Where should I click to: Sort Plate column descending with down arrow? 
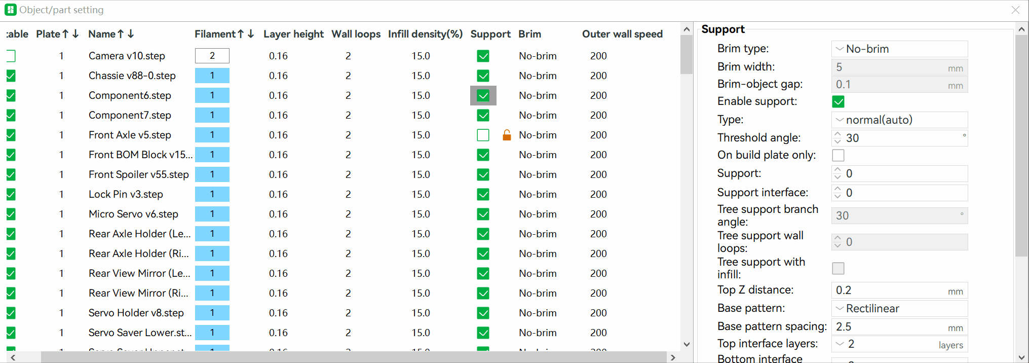pos(75,34)
